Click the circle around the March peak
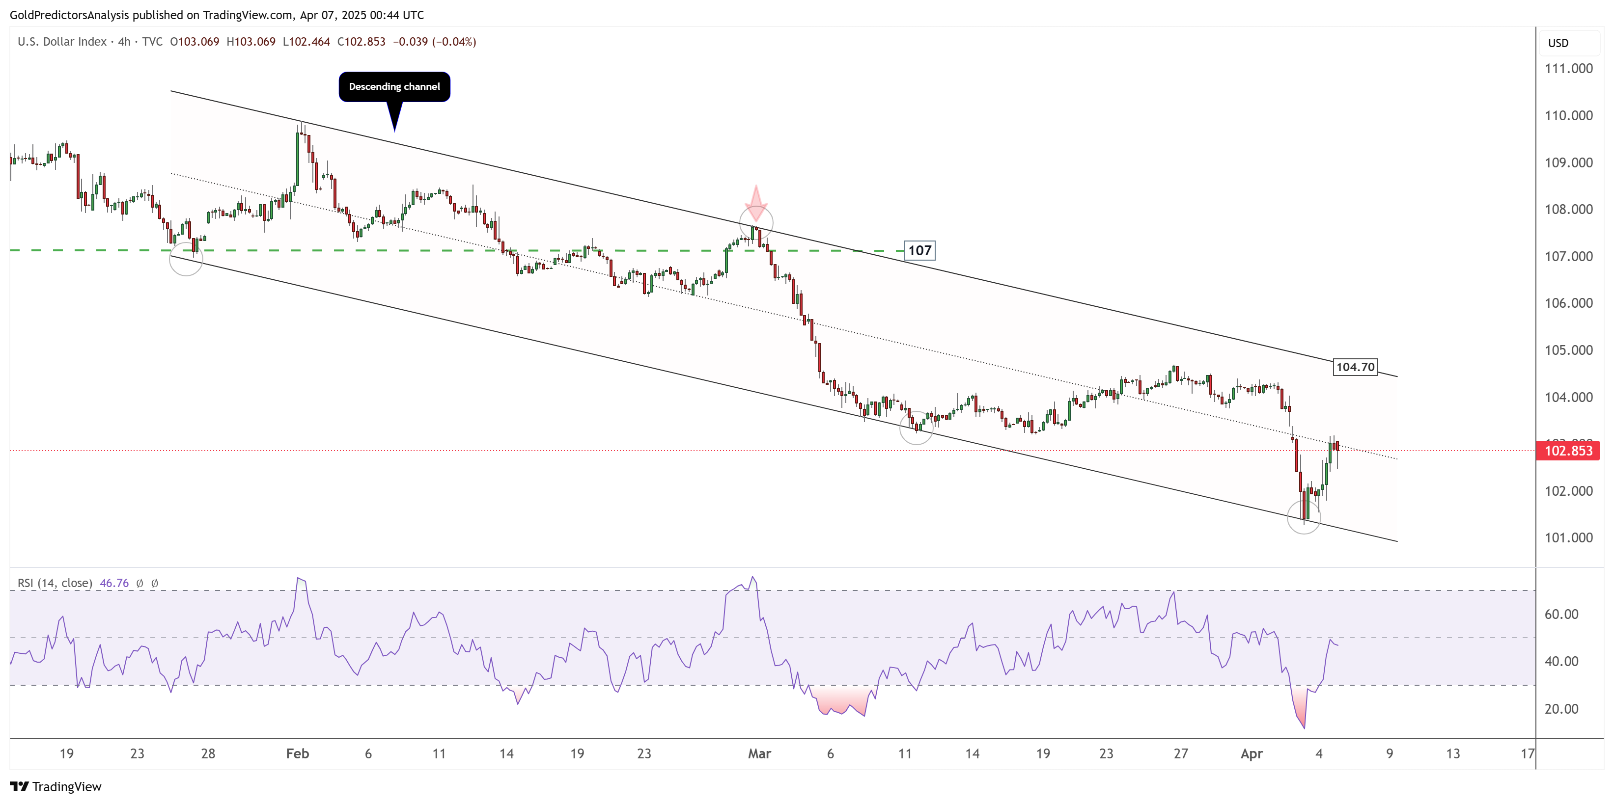 point(756,223)
